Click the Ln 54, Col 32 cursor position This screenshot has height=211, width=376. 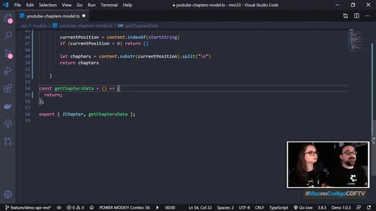click(x=200, y=207)
